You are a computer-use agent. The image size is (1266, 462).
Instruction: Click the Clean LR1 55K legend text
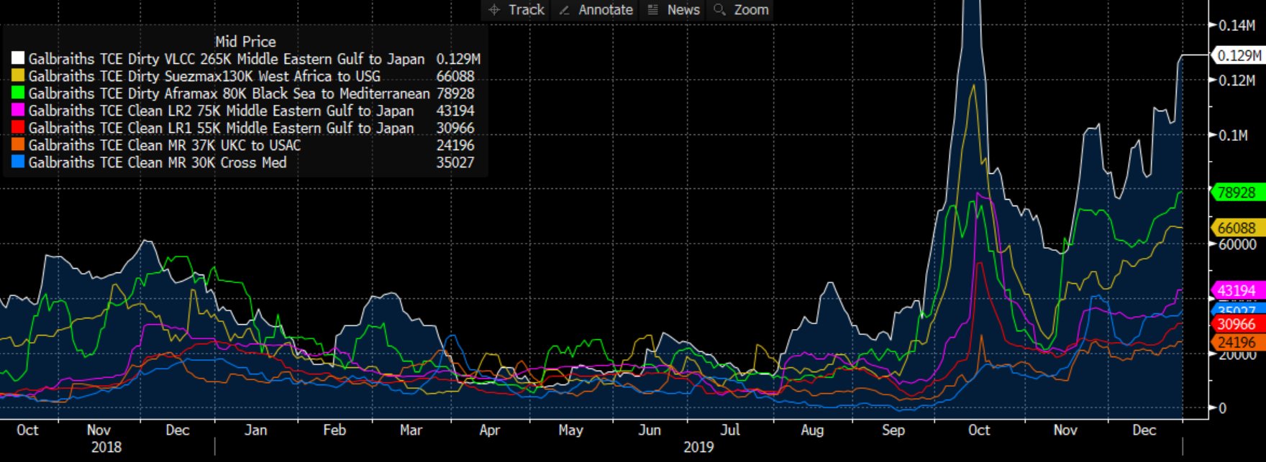click(x=221, y=128)
